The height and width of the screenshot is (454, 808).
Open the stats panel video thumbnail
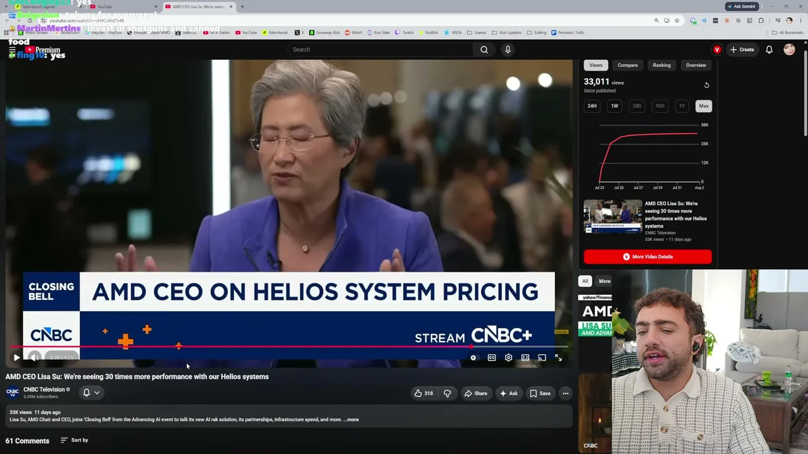(x=612, y=216)
